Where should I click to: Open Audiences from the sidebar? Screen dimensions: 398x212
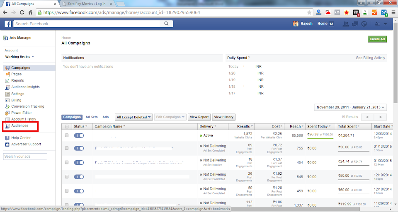[x=19, y=125]
